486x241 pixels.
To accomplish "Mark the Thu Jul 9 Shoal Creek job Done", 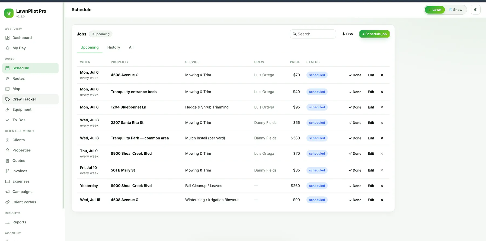I will click(355, 154).
